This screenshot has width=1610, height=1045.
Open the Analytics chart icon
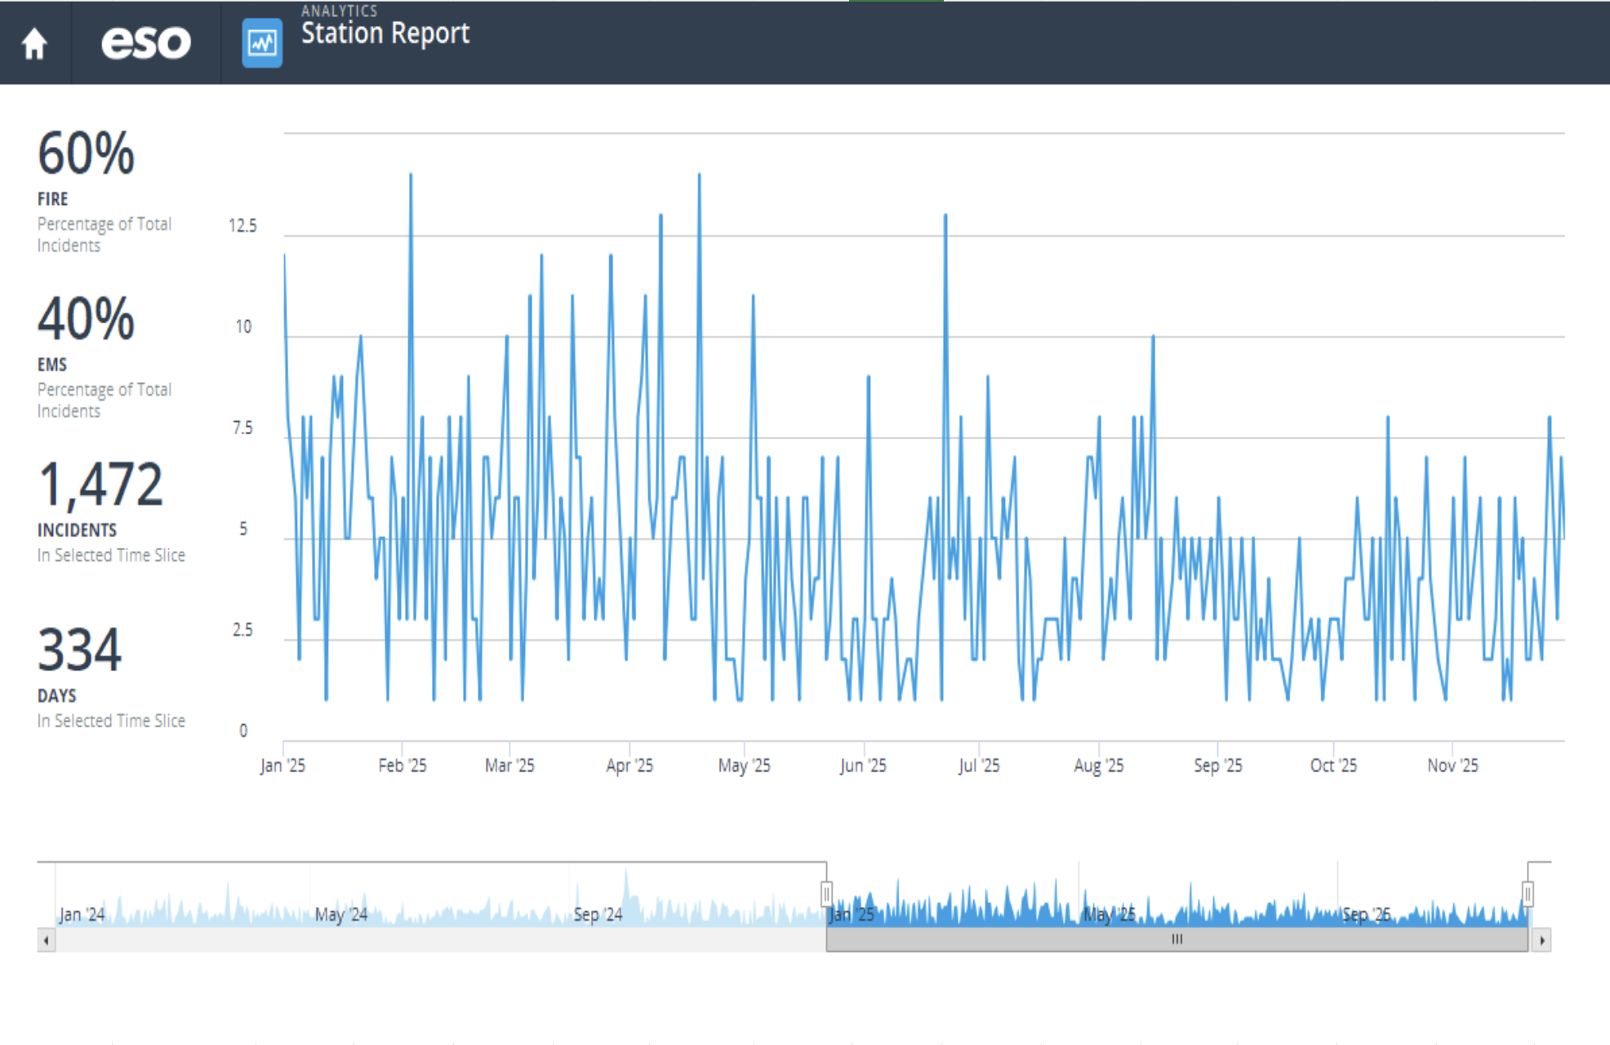click(262, 43)
